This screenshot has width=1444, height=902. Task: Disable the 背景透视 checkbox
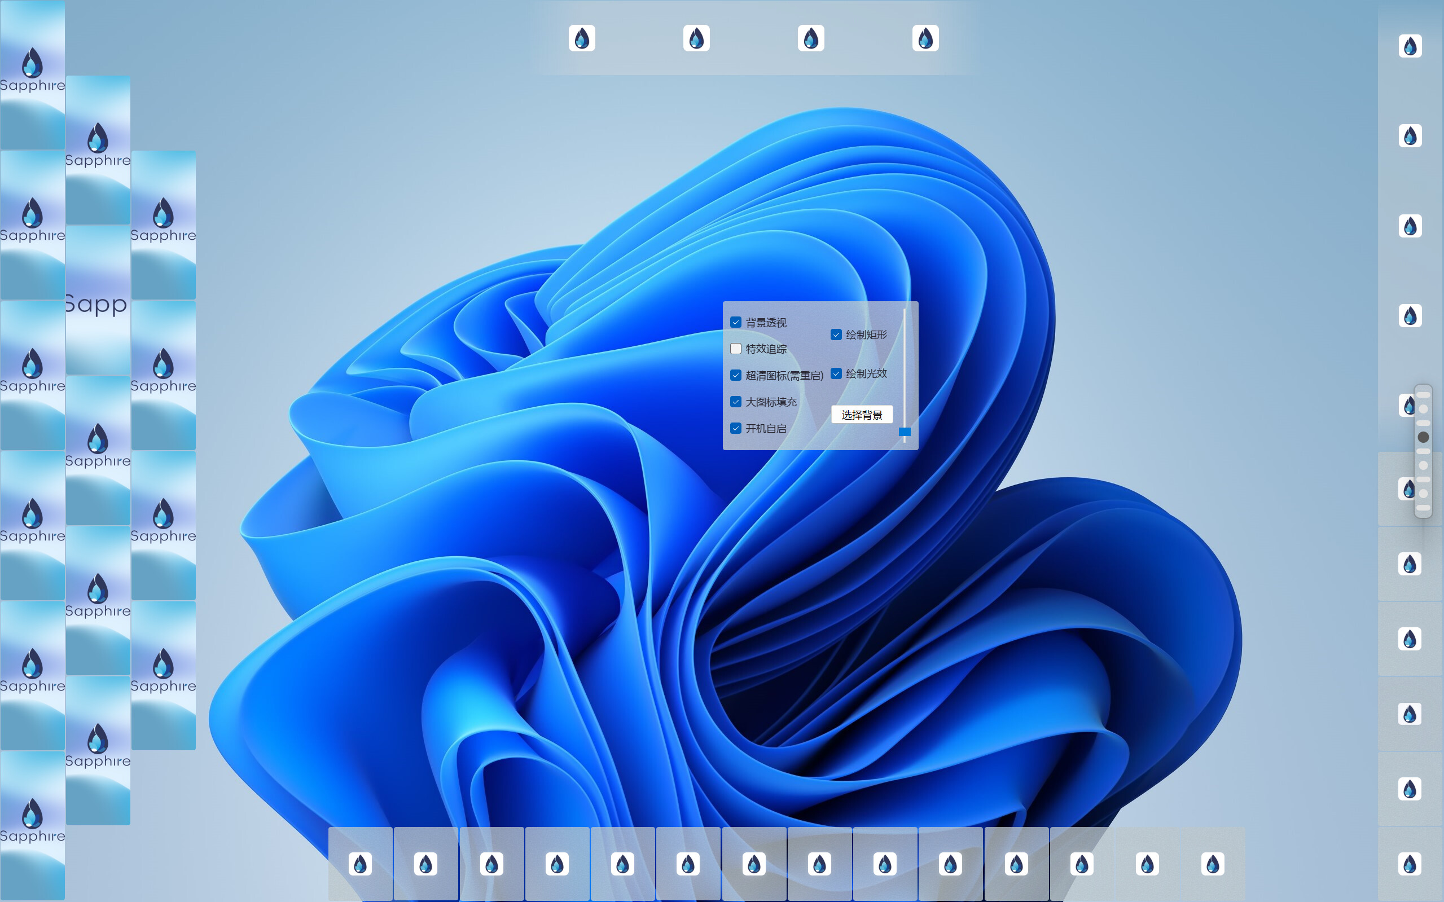(736, 322)
